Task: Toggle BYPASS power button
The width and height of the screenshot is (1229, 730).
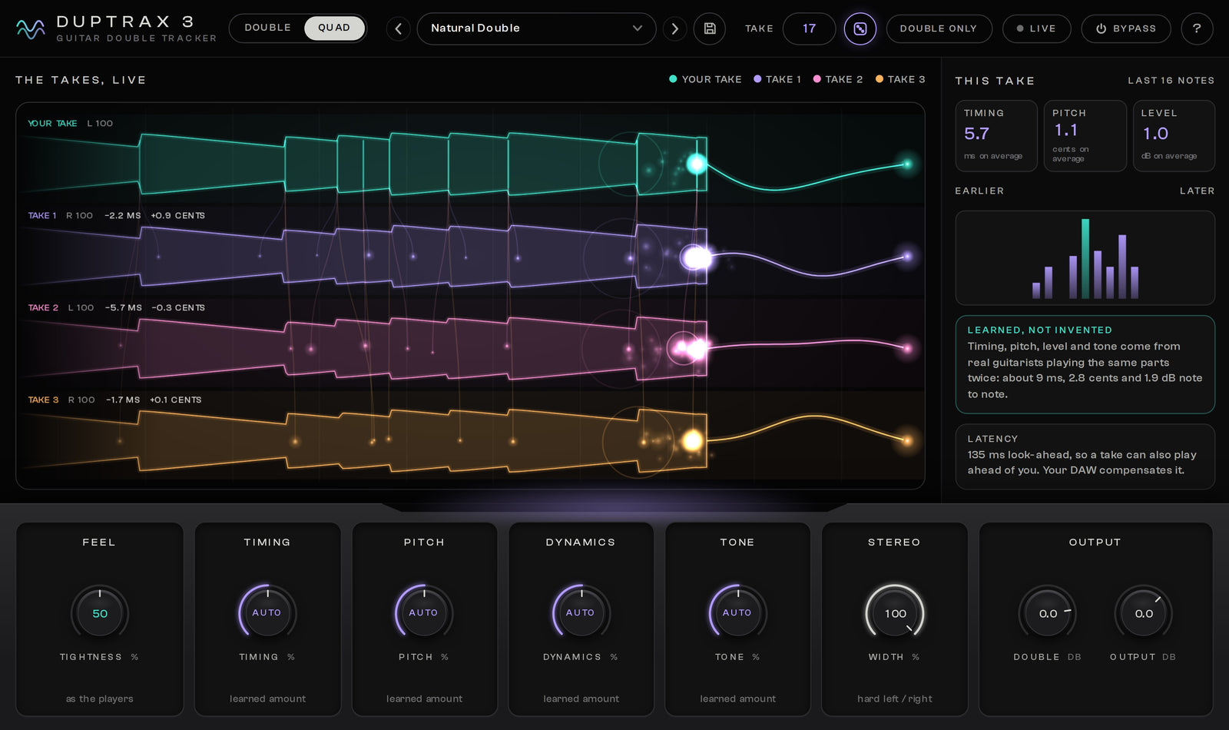Action: click(x=1126, y=28)
